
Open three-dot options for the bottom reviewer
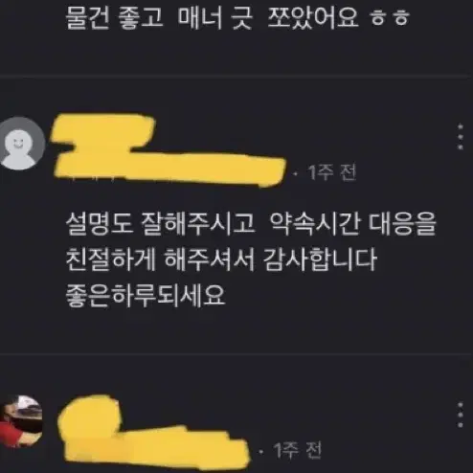pos(461,415)
